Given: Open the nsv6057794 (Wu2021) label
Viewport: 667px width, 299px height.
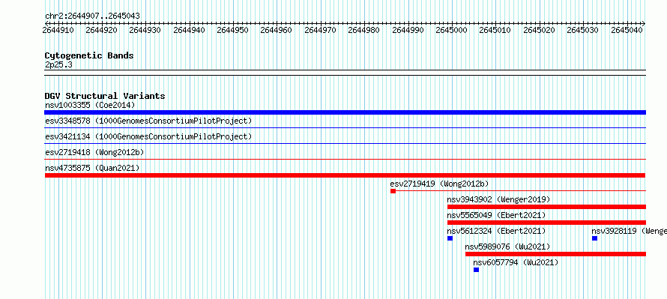Looking at the screenshot, I should (516, 262).
